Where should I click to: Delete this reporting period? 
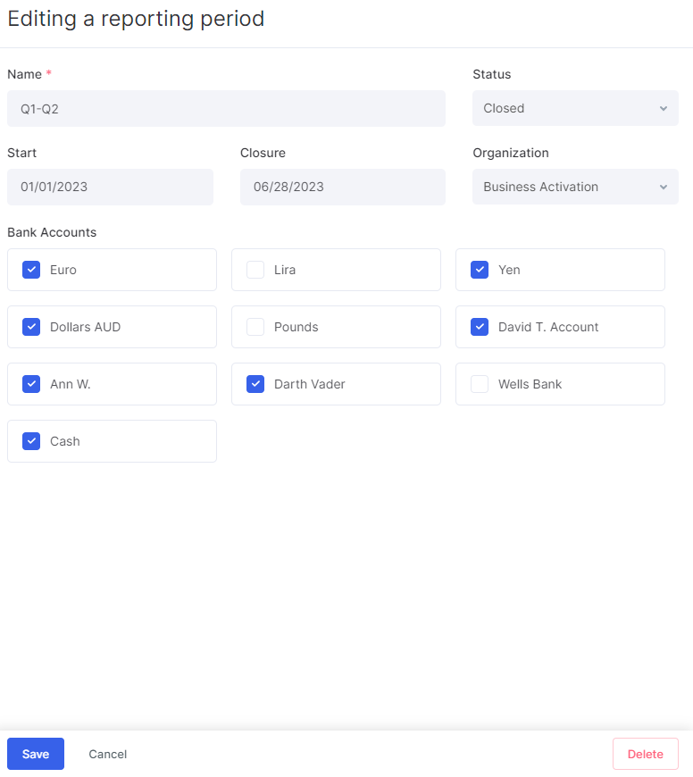(646, 754)
